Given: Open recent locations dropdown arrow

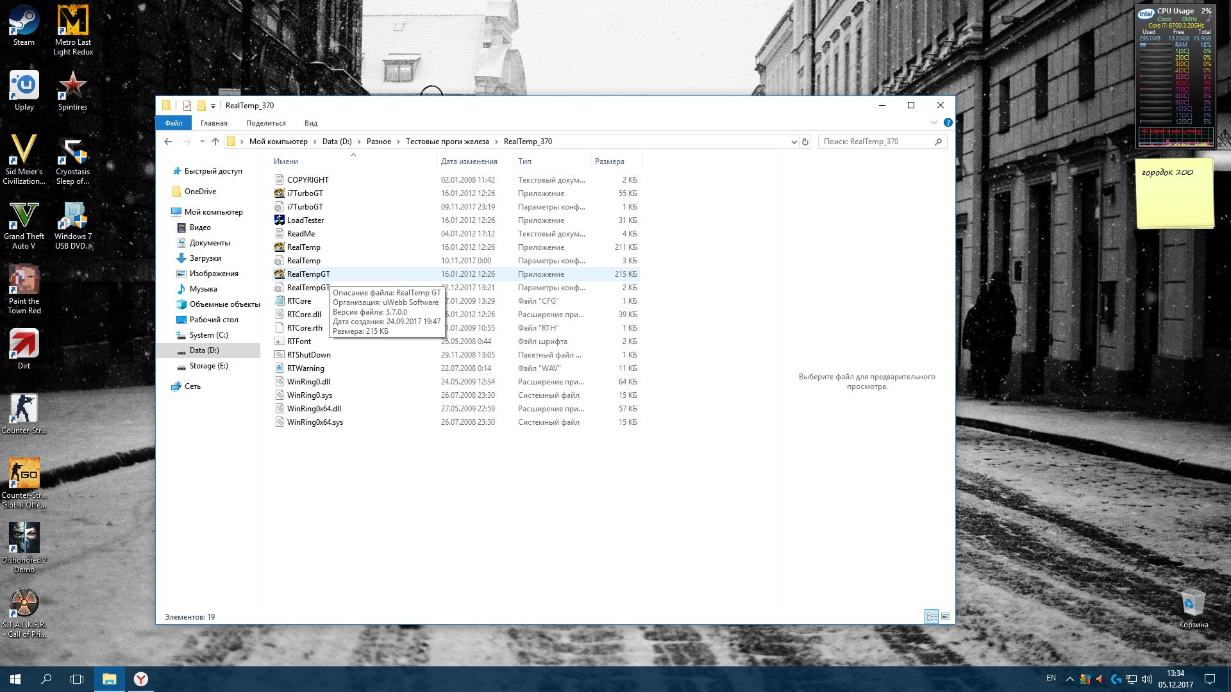Looking at the screenshot, I should [202, 142].
